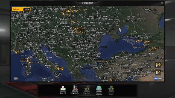This screenshot has height=98, width=175.
Task: Select Strasbourg on the map
Action: [x=25, y=28]
